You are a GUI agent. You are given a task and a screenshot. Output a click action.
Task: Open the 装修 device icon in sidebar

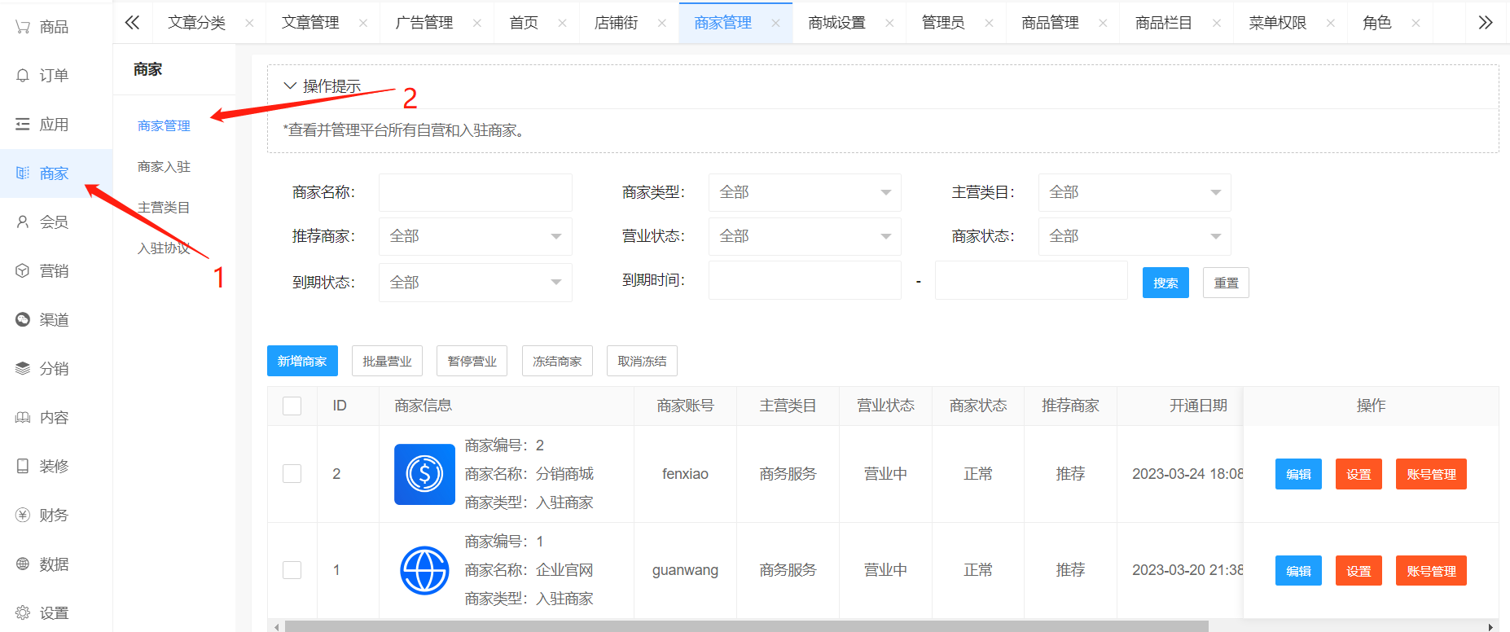pos(23,467)
